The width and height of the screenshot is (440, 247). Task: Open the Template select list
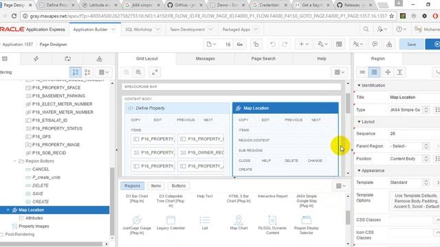click(410, 183)
